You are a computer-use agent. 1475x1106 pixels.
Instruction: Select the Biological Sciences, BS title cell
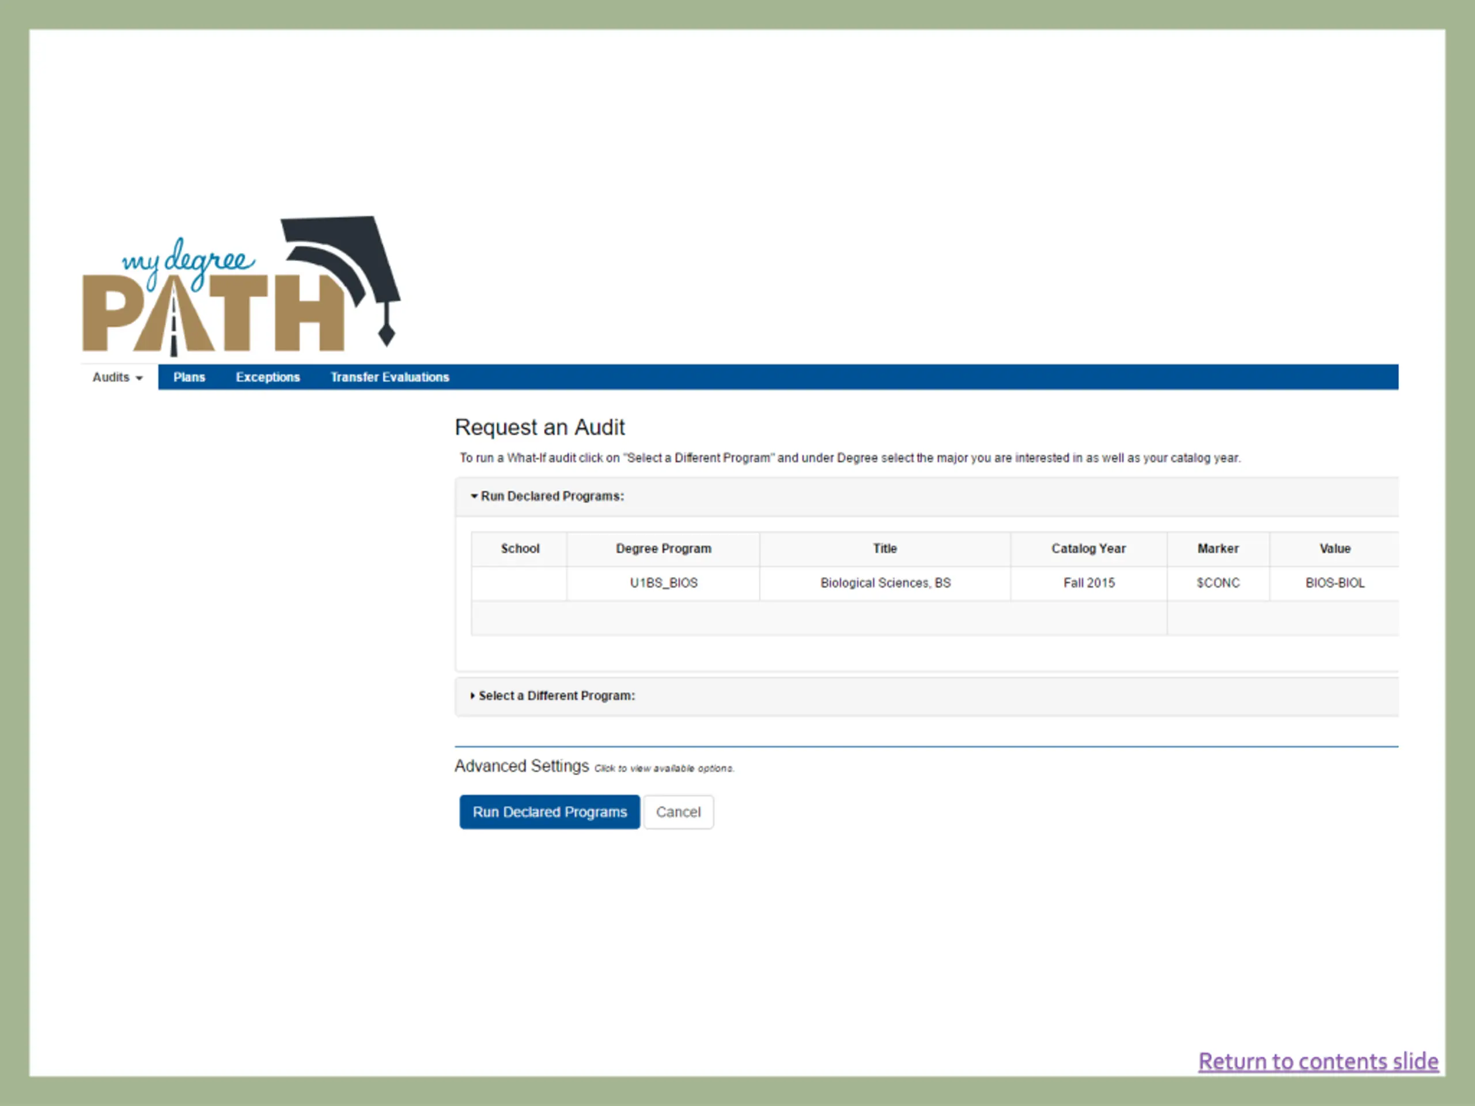click(x=885, y=583)
